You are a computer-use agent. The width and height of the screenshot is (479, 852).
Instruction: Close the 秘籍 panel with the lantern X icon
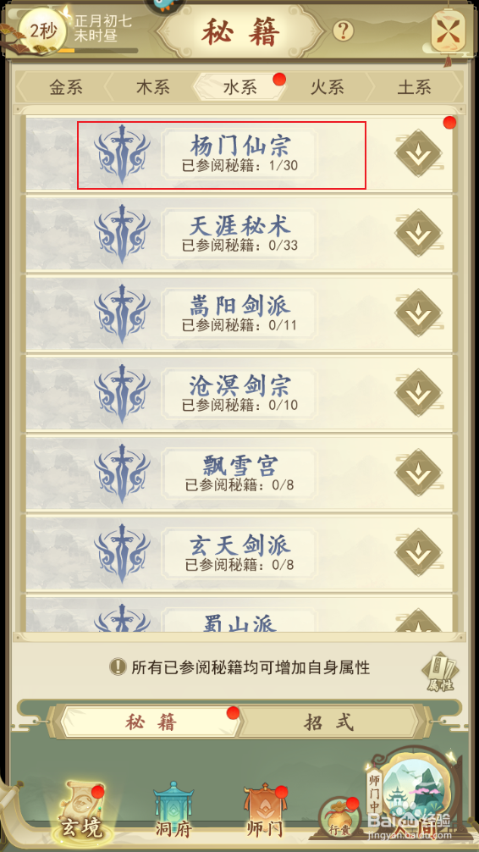pos(448,31)
